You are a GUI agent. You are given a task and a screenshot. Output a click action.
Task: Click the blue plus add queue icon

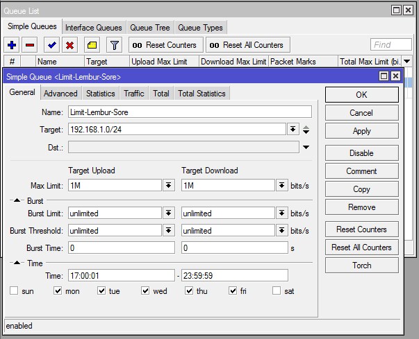click(x=12, y=45)
